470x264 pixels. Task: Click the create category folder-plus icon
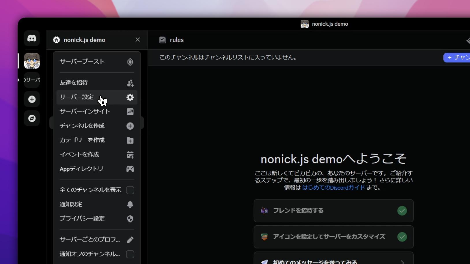click(x=130, y=140)
